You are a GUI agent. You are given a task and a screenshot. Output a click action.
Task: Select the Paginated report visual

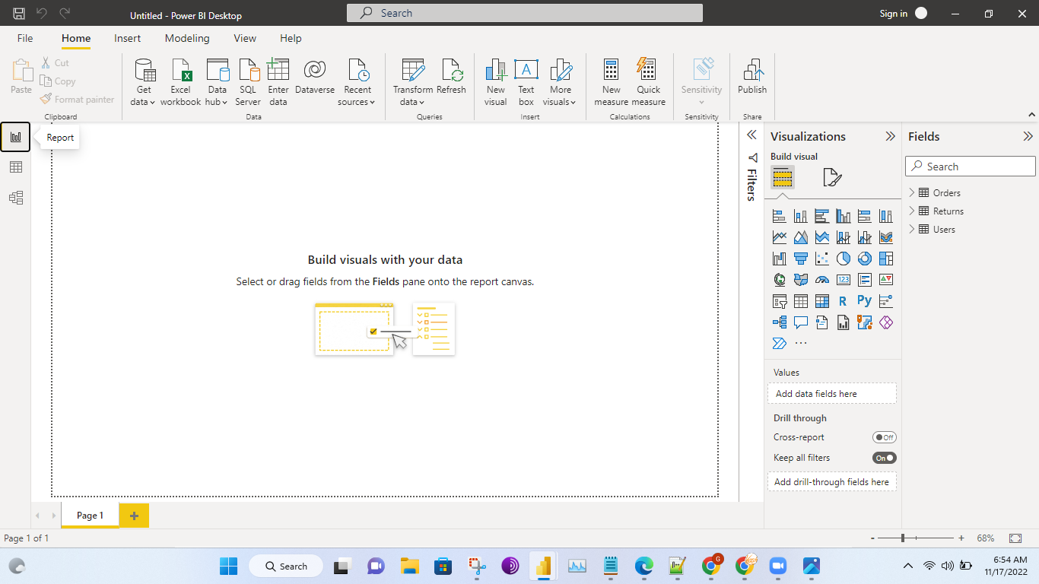point(843,322)
